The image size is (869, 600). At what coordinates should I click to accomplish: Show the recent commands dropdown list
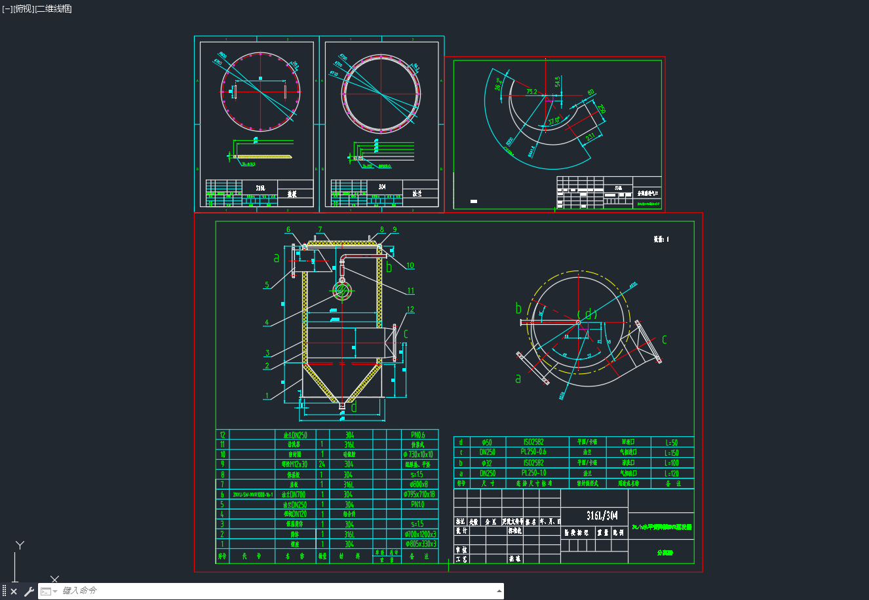(49, 591)
